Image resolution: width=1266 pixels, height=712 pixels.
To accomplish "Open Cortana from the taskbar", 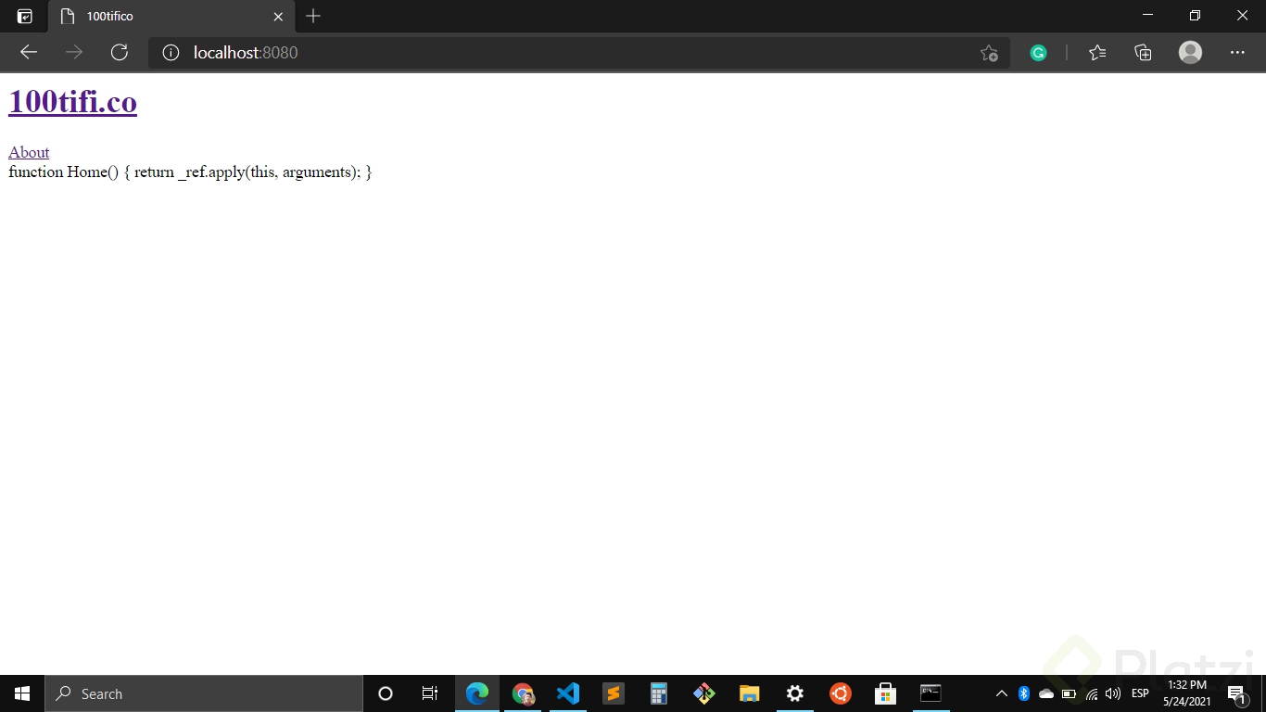I will tap(386, 693).
